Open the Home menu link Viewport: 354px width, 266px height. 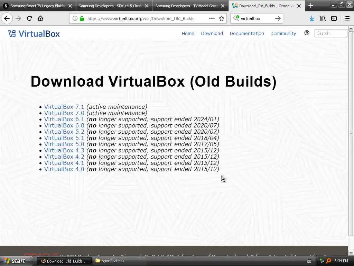188,34
